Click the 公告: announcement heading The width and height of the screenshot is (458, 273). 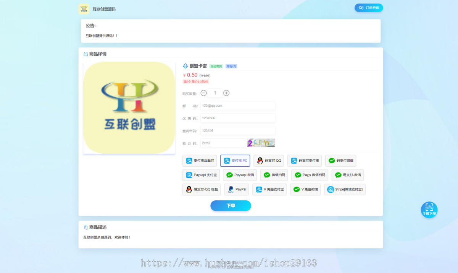(x=91, y=26)
